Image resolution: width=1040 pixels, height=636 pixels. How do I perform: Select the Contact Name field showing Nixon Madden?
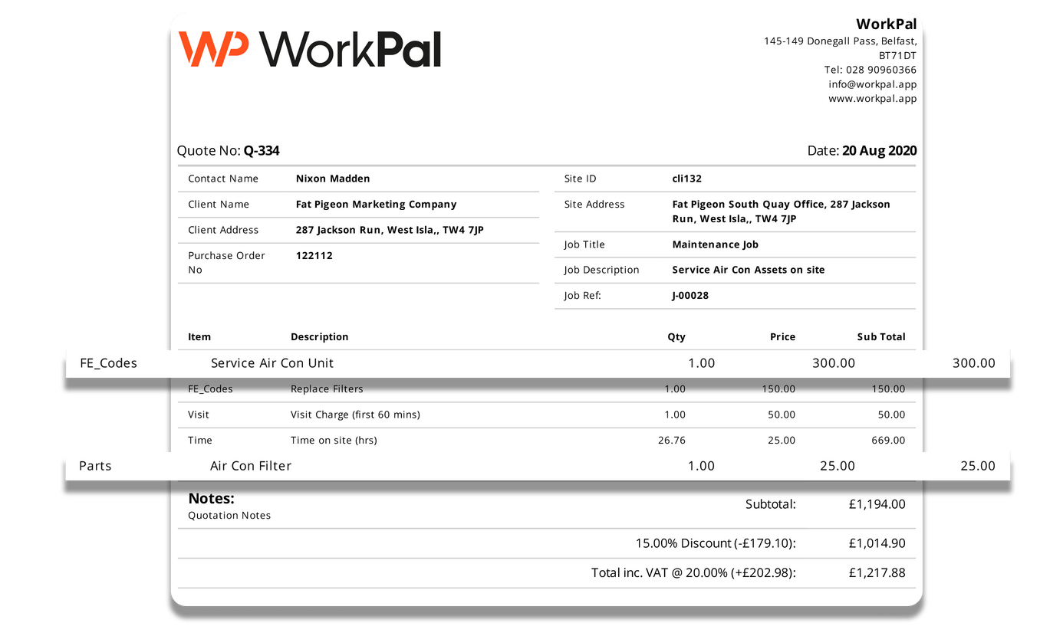[x=332, y=178]
